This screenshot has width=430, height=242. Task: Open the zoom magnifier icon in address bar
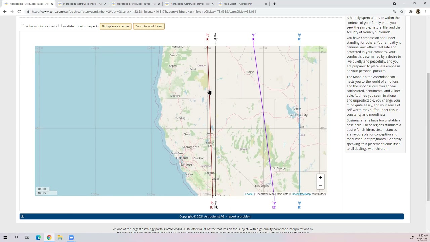tap(394, 11)
